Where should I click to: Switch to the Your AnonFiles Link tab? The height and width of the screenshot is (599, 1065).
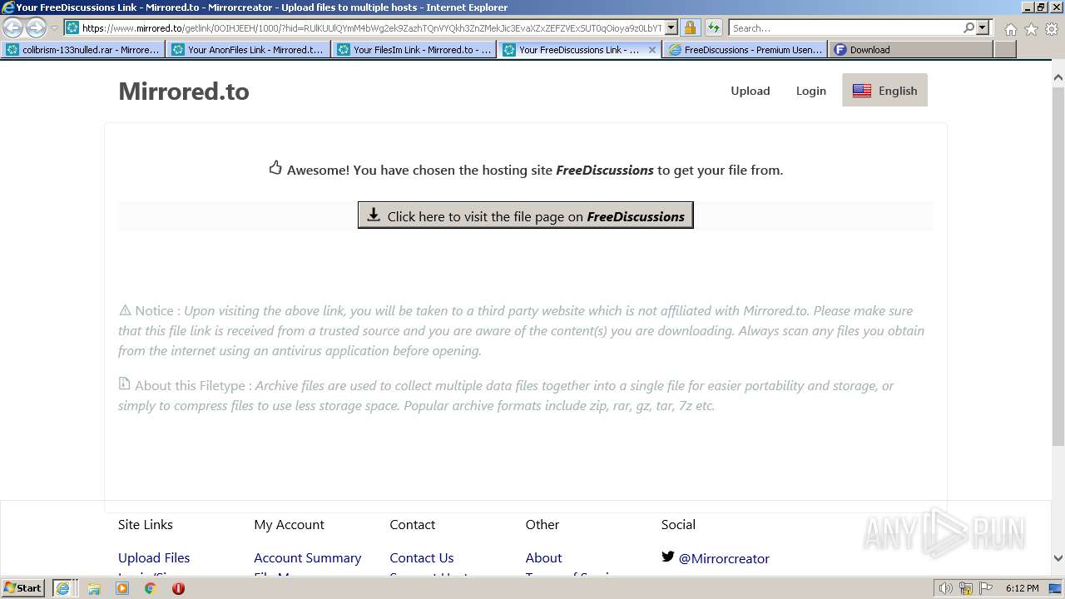248,50
